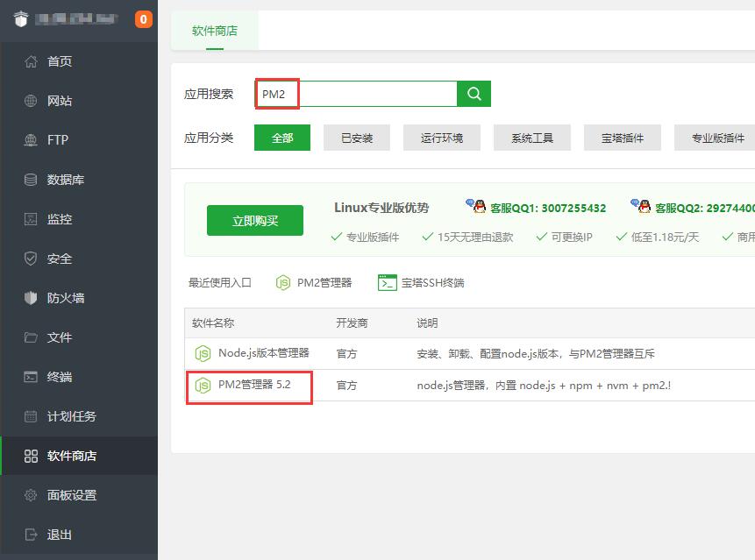Open 数据库 in the sidebar menu

tap(66, 180)
